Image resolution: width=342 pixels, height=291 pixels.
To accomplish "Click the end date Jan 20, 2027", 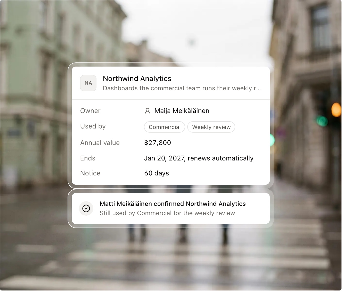I will pyautogui.click(x=165, y=158).
